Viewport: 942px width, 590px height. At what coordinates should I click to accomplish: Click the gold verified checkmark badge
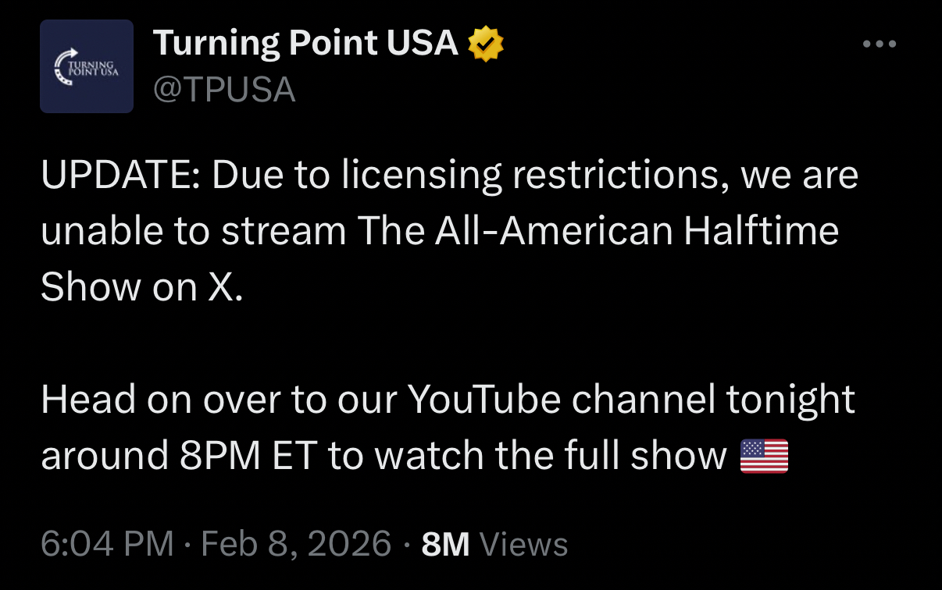tap(485, 44)
